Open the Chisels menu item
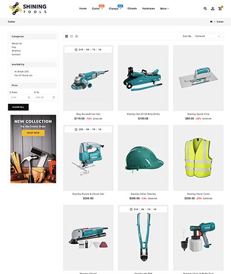 click(x=132, y=8)
